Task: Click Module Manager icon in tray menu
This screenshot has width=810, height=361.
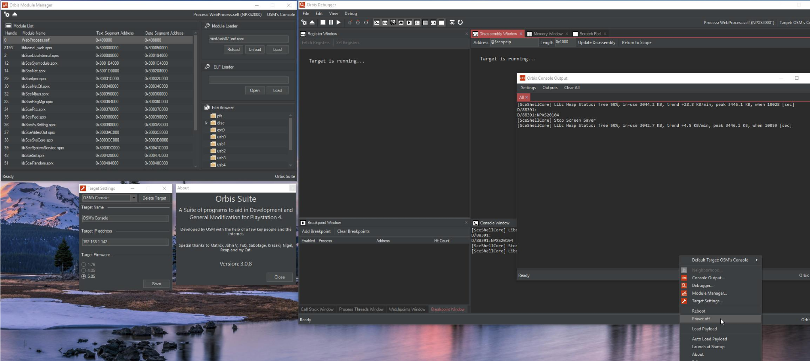Action: click(684, 293)
